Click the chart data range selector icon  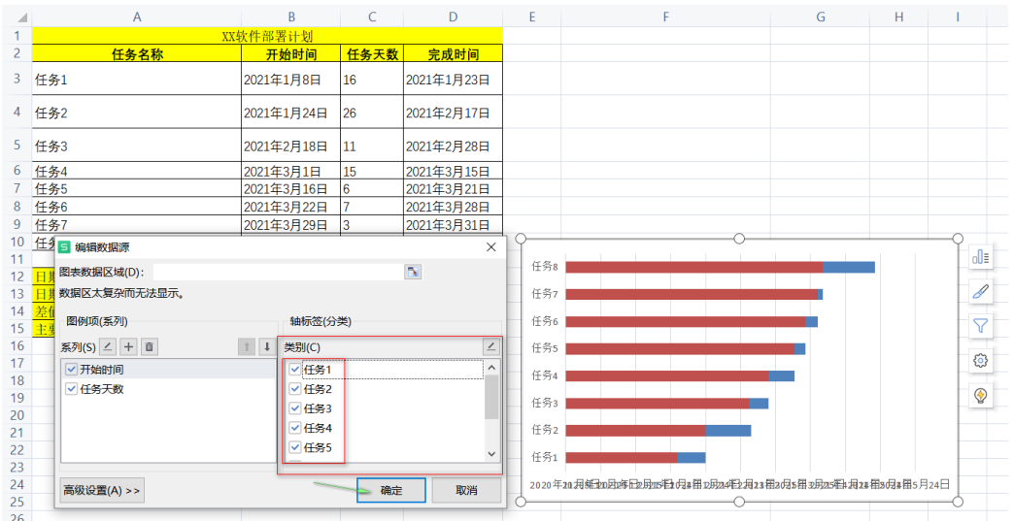(413, 273)
